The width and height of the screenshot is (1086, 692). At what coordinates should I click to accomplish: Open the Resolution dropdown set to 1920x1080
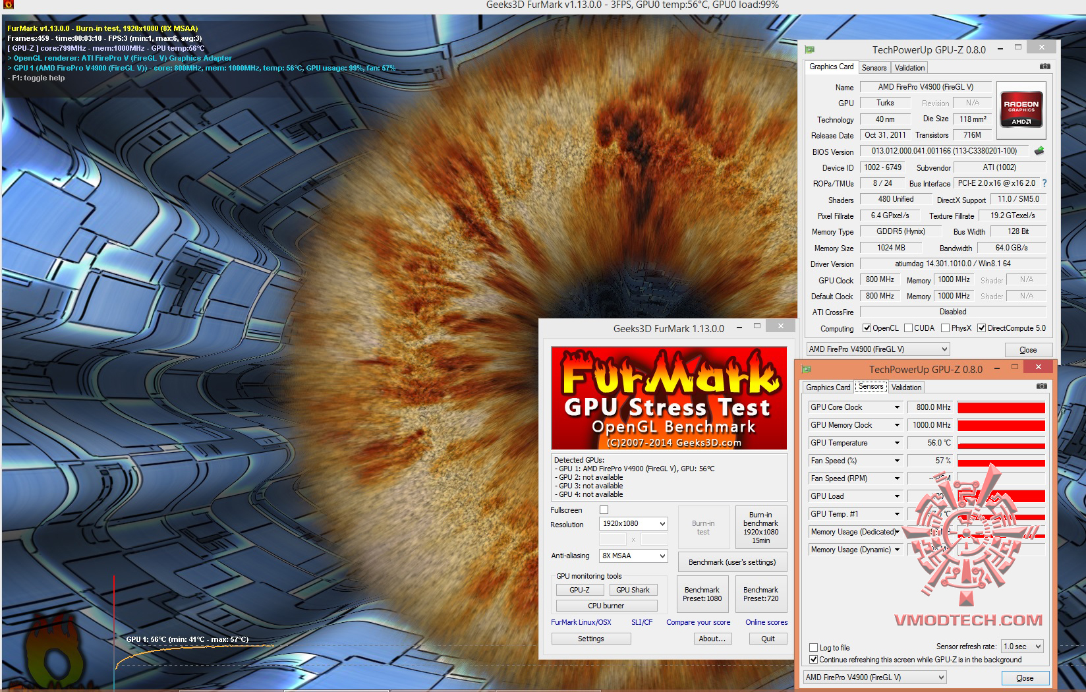click(633, 524)
